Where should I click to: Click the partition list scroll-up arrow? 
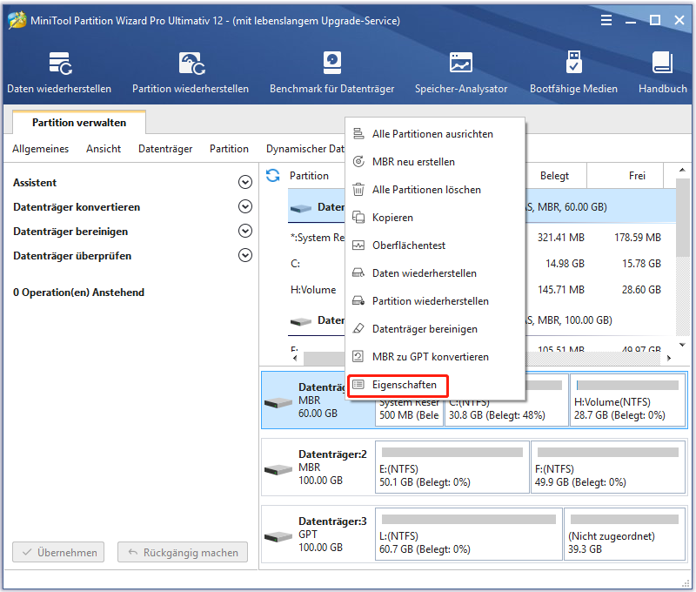tap(682, 170)
